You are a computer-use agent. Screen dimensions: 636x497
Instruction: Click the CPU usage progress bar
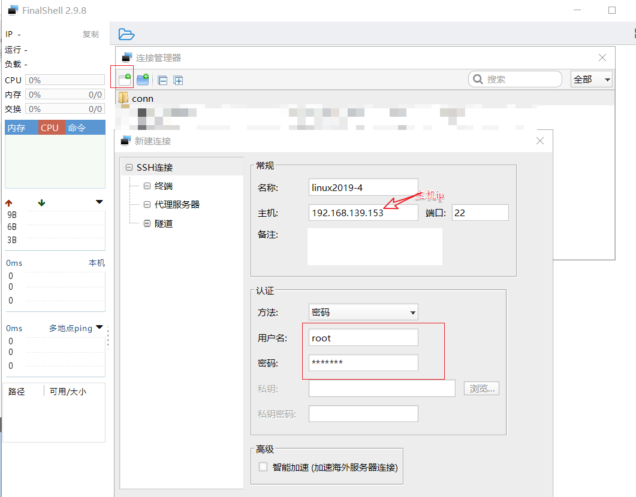[x=65, y=80]
